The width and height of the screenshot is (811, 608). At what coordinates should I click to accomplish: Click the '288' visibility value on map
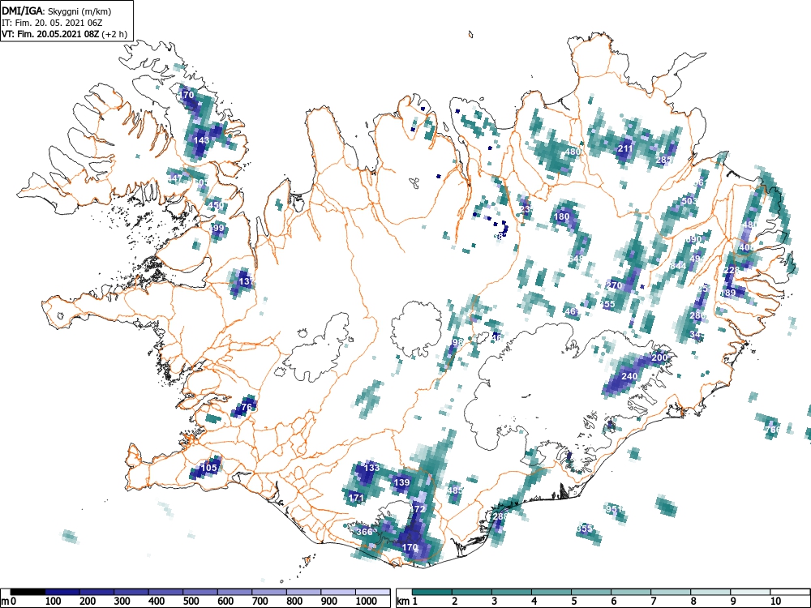click(500, 516)
